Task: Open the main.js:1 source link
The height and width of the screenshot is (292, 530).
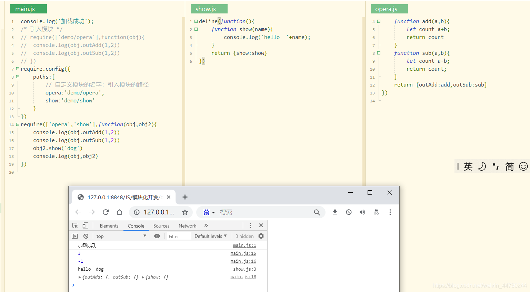Action: (x=244, y=245)
